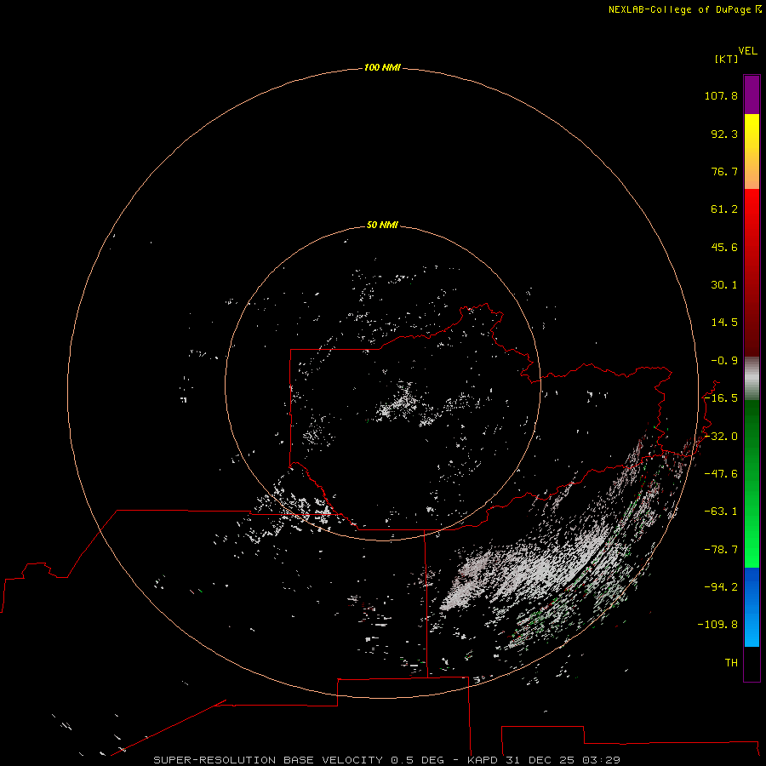
Task: Click the 30.1 legend value
Action: tap(724, 285)
